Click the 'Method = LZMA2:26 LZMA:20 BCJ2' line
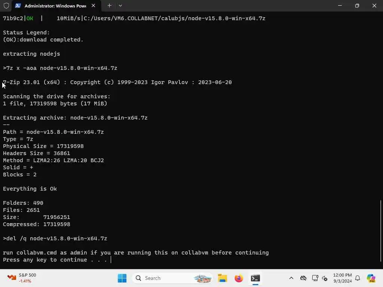This screenshot has width=383, height=287. 53,160
